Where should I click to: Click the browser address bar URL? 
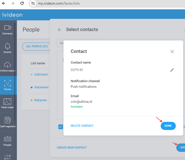(x=59, y=4)
